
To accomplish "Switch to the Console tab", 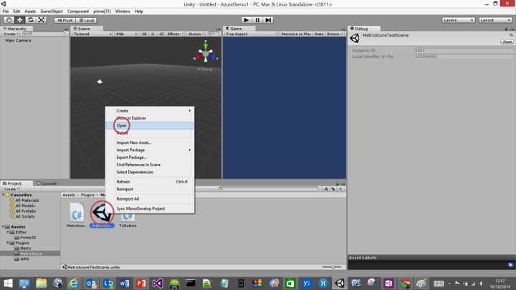I will (47, 183).
